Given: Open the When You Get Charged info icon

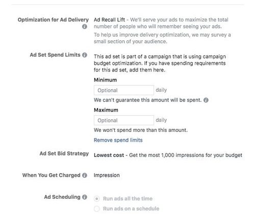Looking at the screenshot, I should pos(85,175).
